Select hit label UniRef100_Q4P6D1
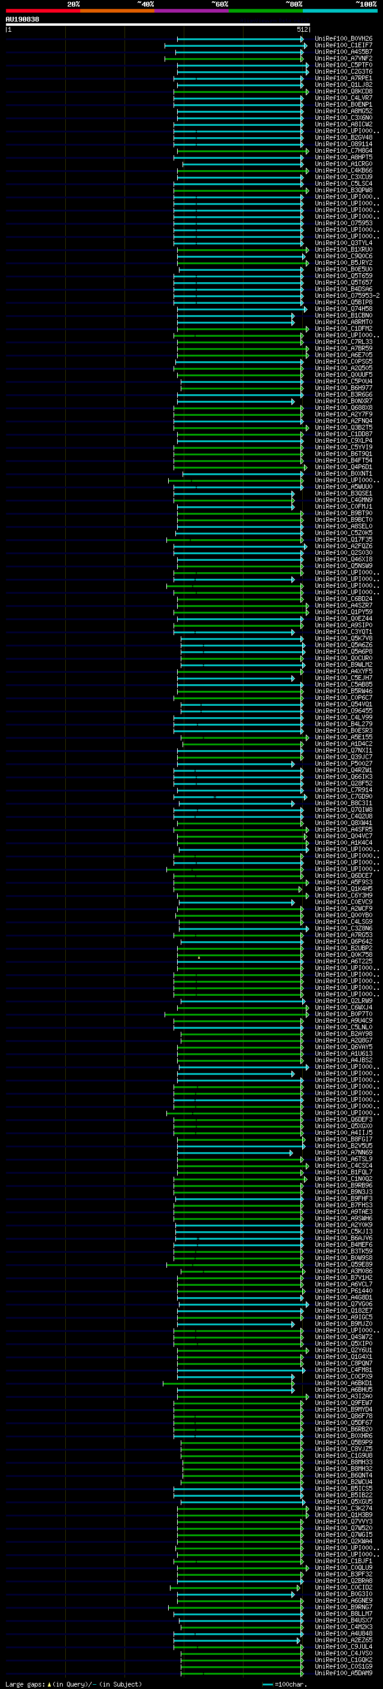383x1689 pixels. click(343, 467)
